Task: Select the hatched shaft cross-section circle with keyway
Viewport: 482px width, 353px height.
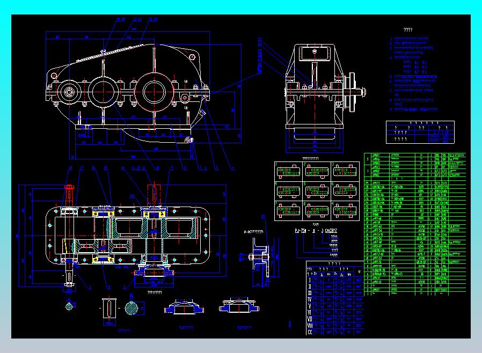Action: click(131, 308)
